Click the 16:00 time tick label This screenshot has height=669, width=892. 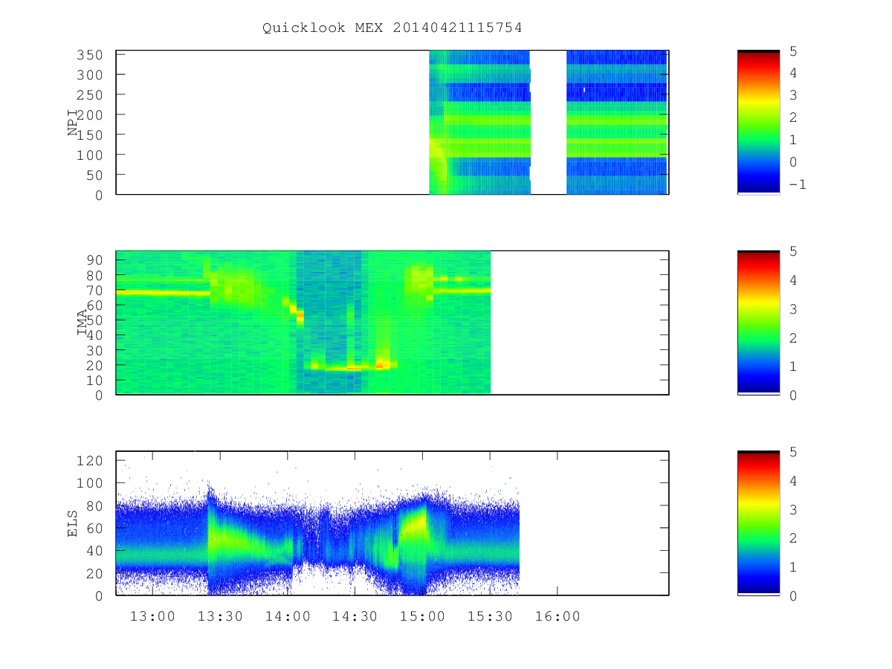click(x=557, y=616)
